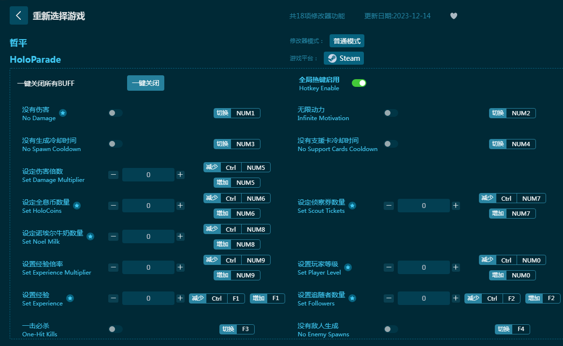Screen dimensions: 563x346
Task: Decrease Set Scout Tickets with minus button
Action: tap(389, 206)
